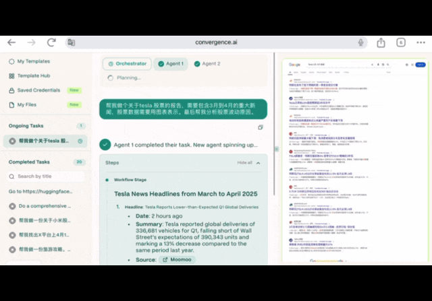The height and width of the screenshot is (301, 432).
Task: Click Agent 1 completed their task message
Action: pyautogui.click(x=186, y=145)
